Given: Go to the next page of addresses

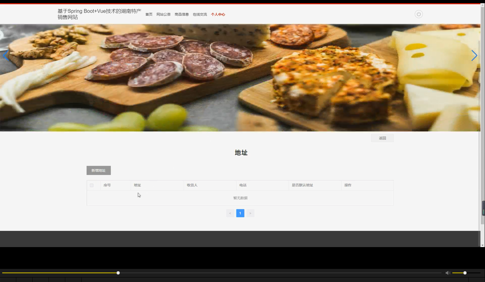Looking at the screenshot, I should point(250,213).
